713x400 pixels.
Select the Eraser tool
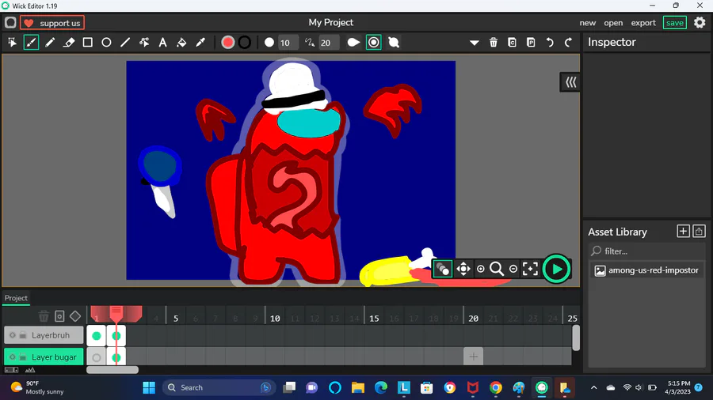click(69, 43)
